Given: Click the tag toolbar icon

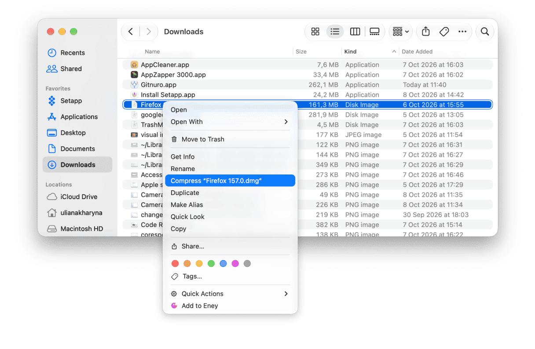Looking at the screenshot, I should [x=444, y=32].
